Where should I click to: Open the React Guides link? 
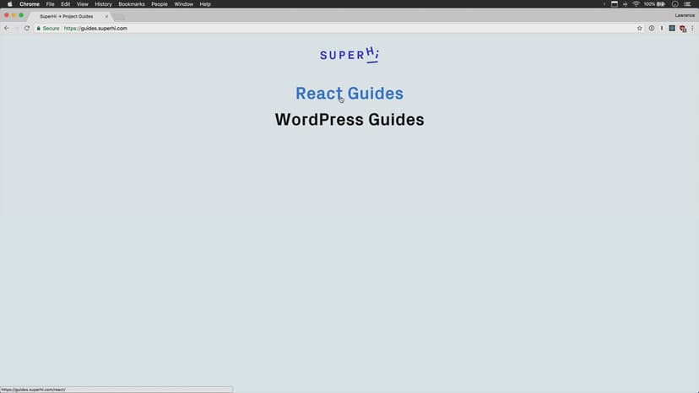(x=349, y=94)
